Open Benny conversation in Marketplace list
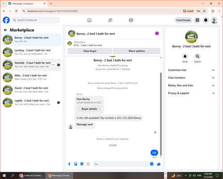223x179 pixels. tap(31, 39)
